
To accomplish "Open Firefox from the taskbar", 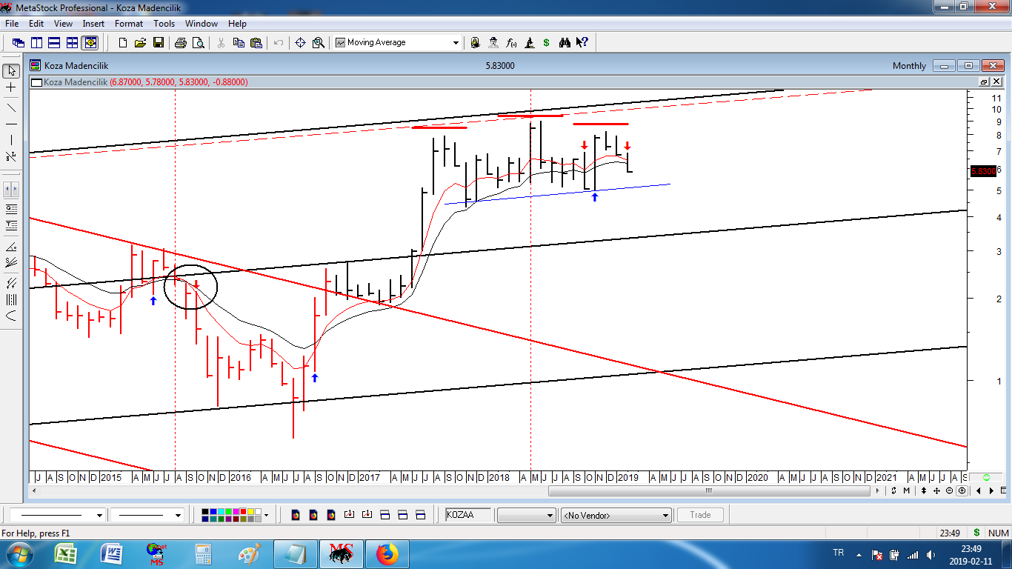I will click(386, 553).
